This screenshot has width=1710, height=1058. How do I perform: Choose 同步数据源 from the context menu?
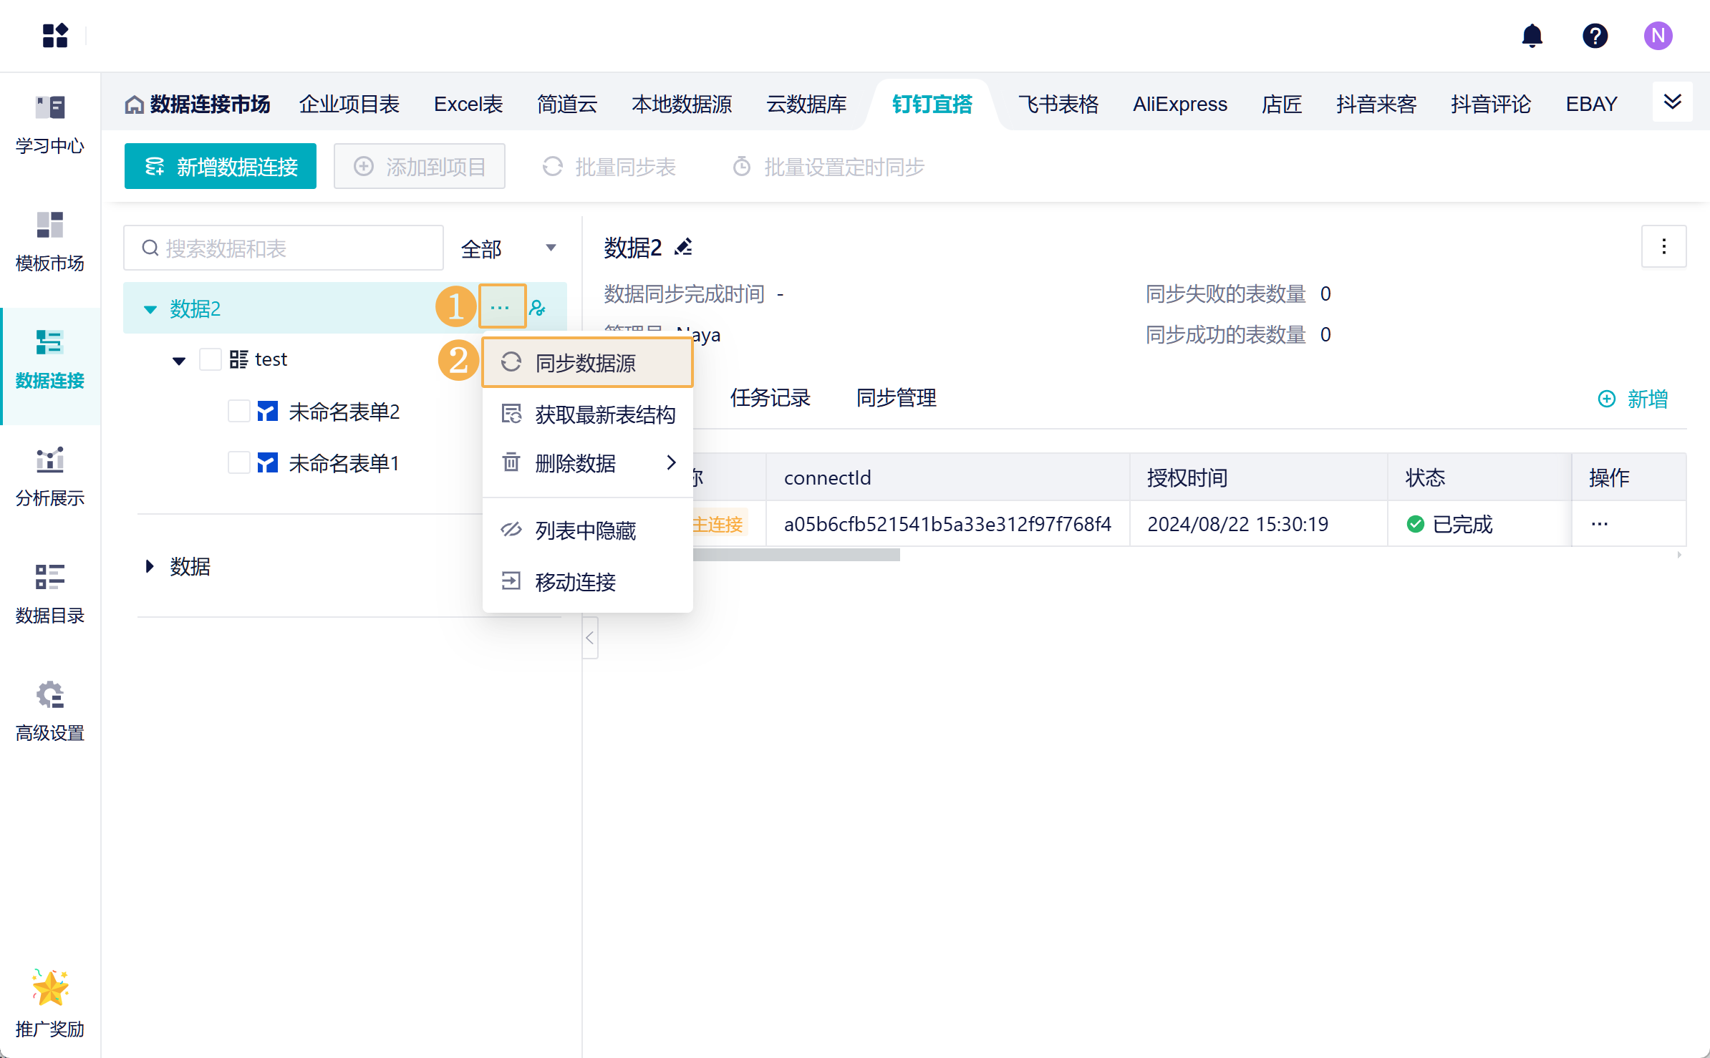coord(586,363)
